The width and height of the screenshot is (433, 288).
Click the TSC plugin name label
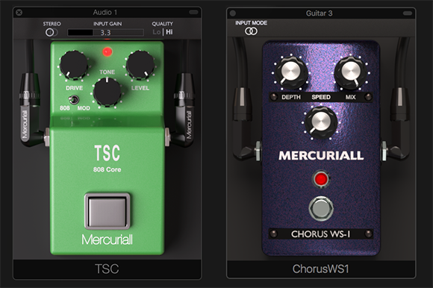pyautogui.click(x=107, y=269)
